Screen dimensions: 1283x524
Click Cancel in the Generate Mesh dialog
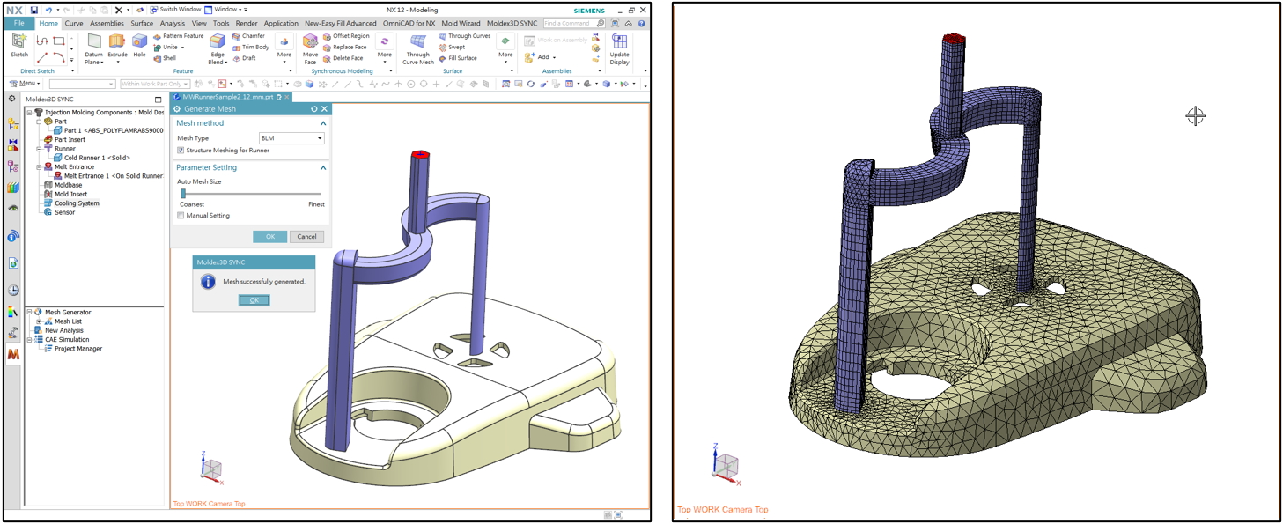tap(307, 237)
